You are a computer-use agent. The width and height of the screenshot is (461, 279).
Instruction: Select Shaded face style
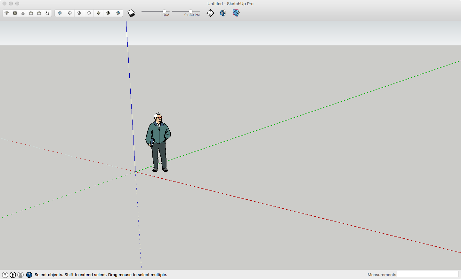pos(99,13)
